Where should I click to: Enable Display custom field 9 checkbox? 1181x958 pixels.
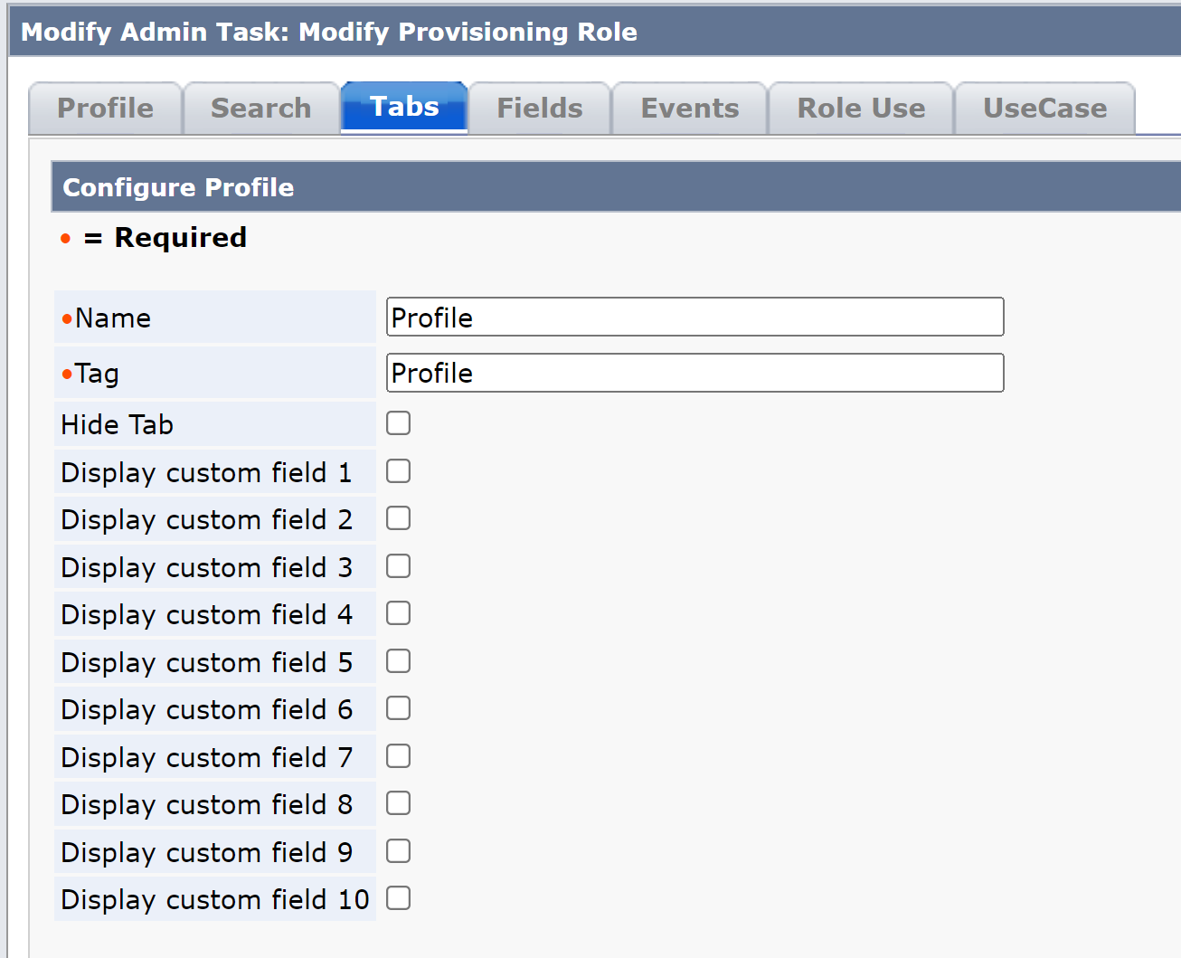(398, 851)
